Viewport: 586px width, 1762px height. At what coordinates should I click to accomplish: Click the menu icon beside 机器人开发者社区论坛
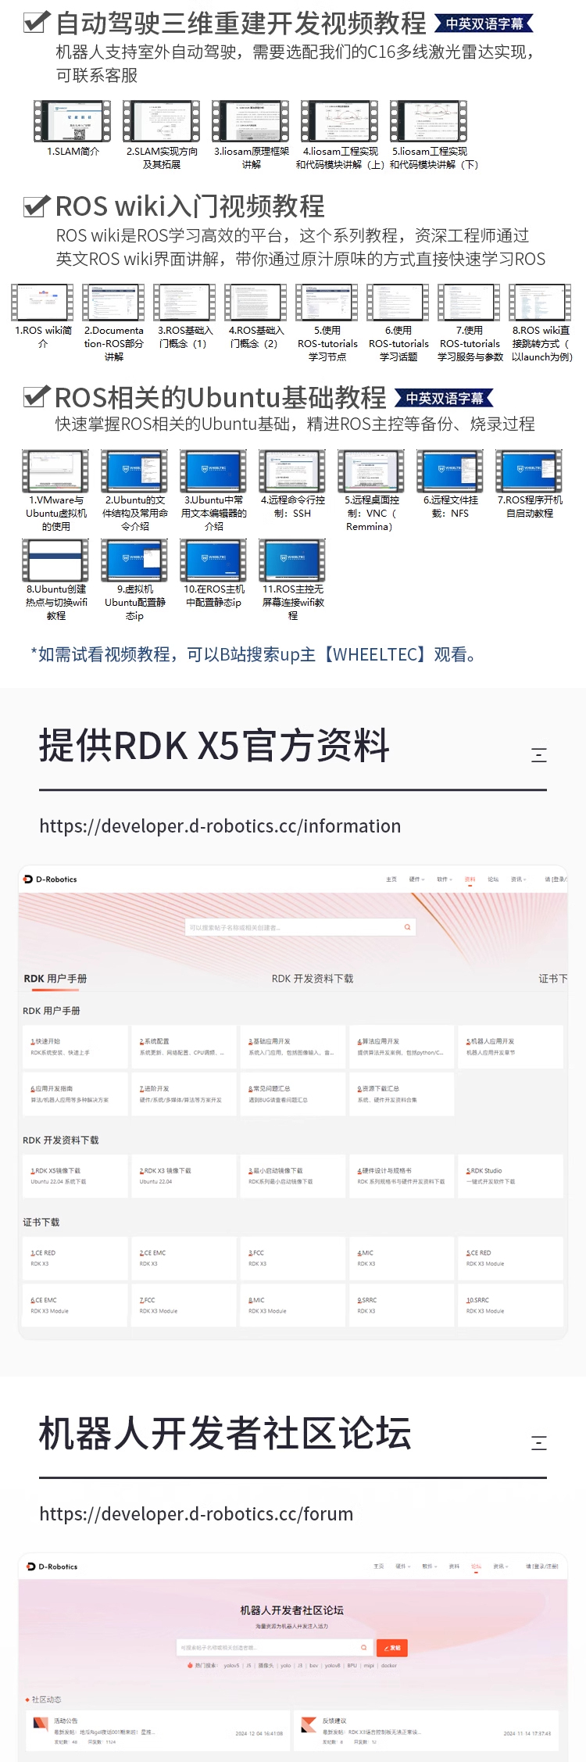pyautogui.click(x=539, y=1443)
